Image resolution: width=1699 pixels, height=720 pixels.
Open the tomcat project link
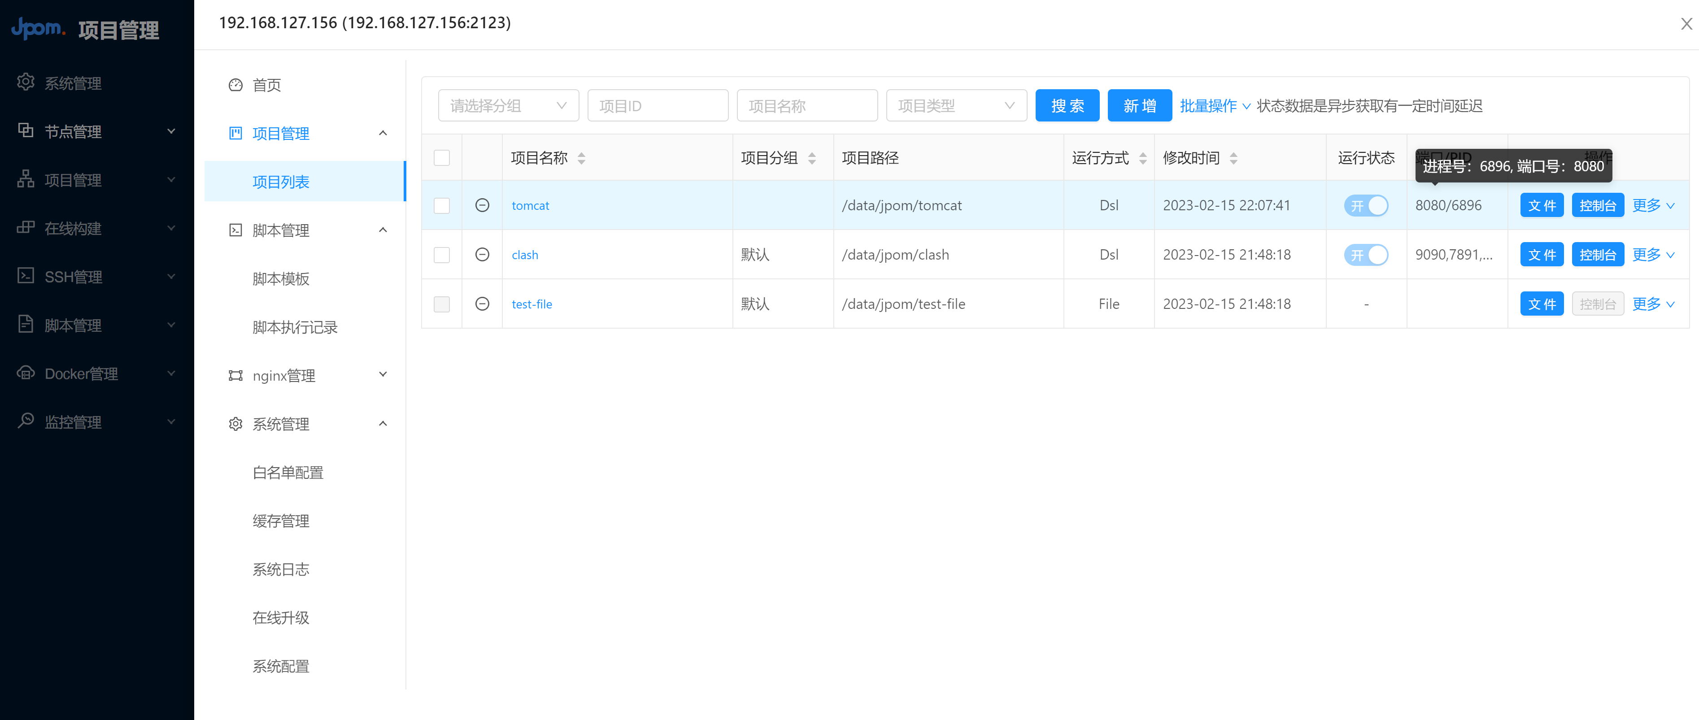pos(530,205)
